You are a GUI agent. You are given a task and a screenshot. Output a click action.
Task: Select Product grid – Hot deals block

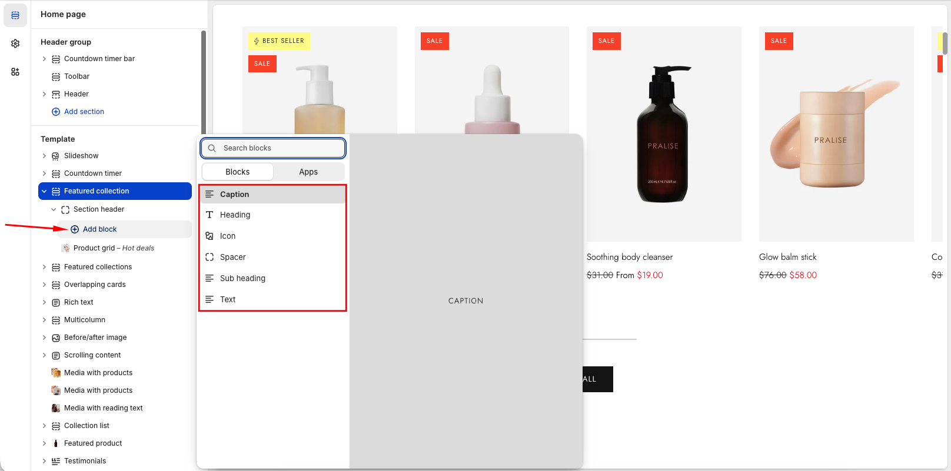pyautogui.click(x=114, y=248)
